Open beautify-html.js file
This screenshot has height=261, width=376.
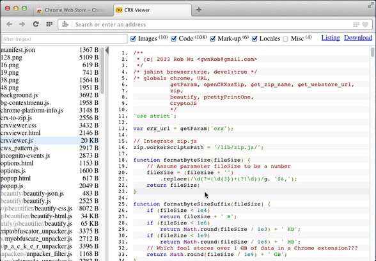coord(49,216)
